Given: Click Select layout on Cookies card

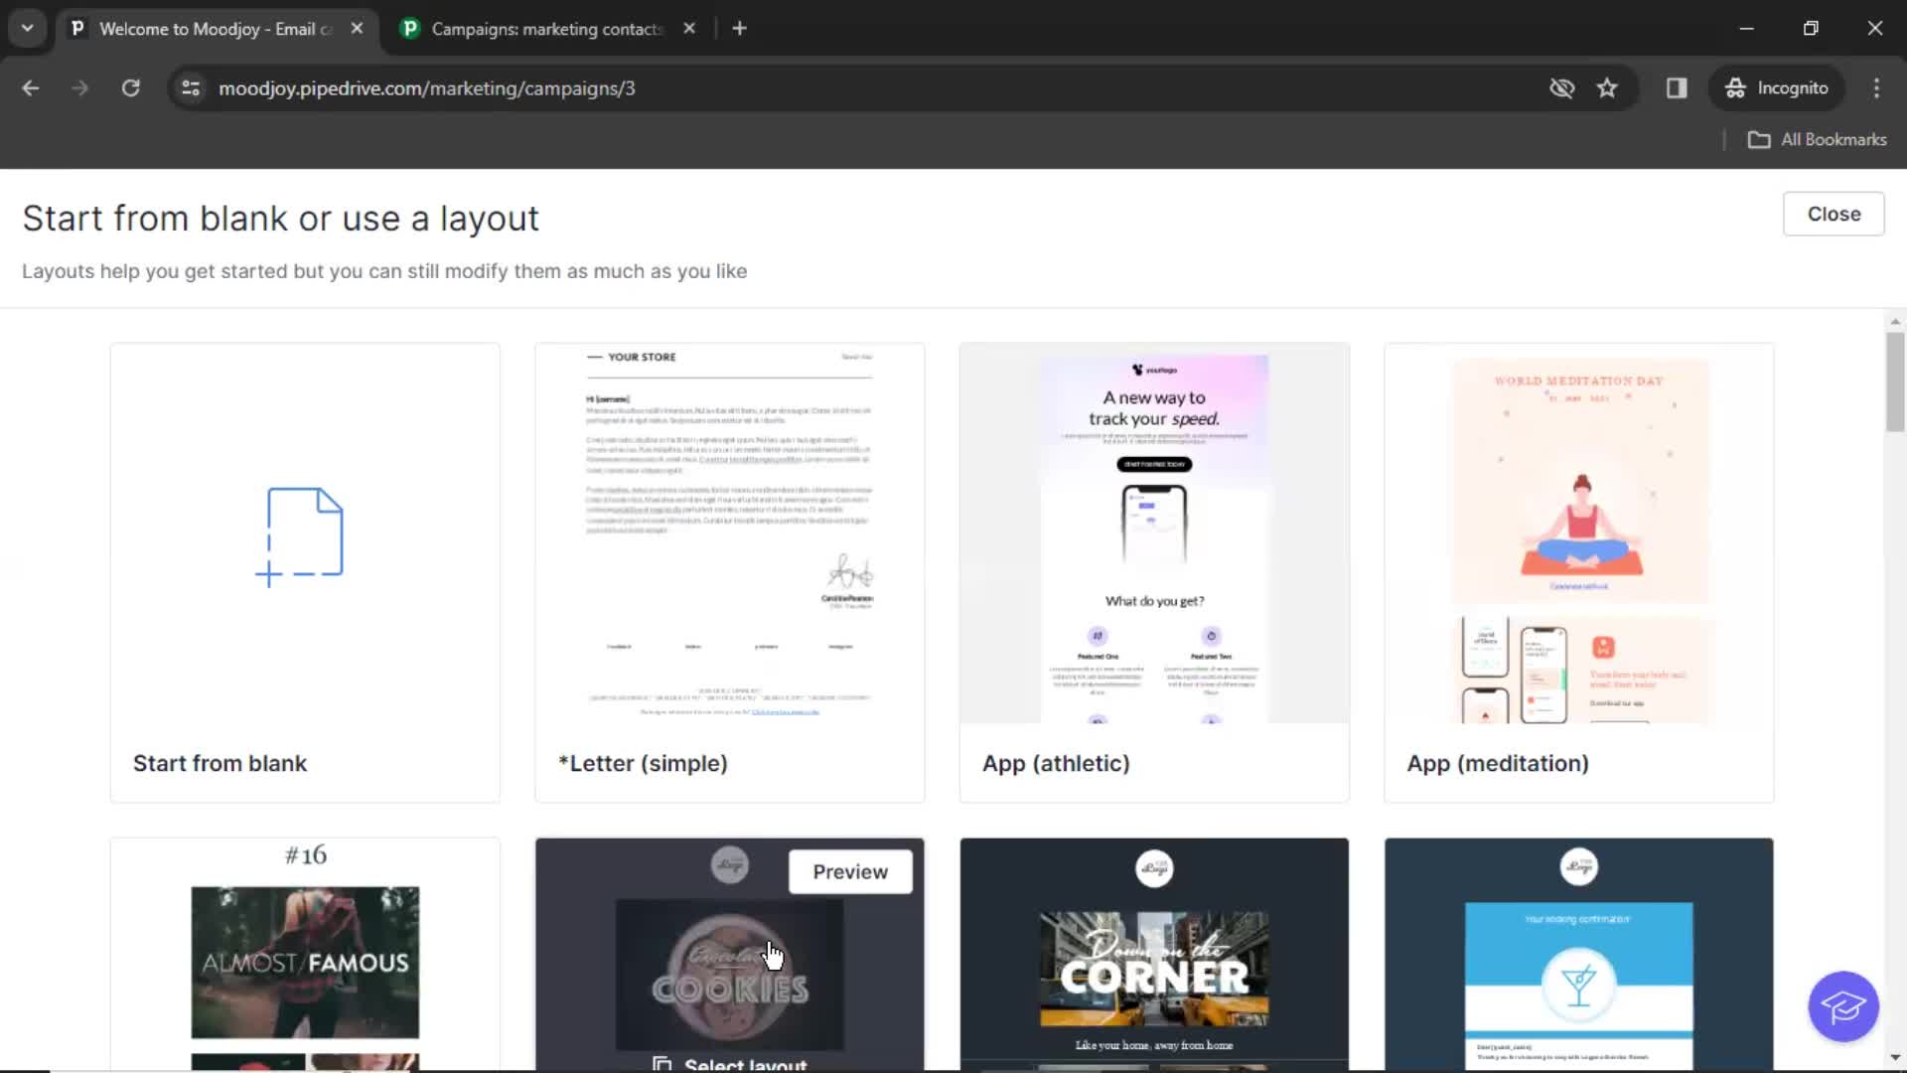Looking at the screenshot, I should click(x=730, y=1064).
